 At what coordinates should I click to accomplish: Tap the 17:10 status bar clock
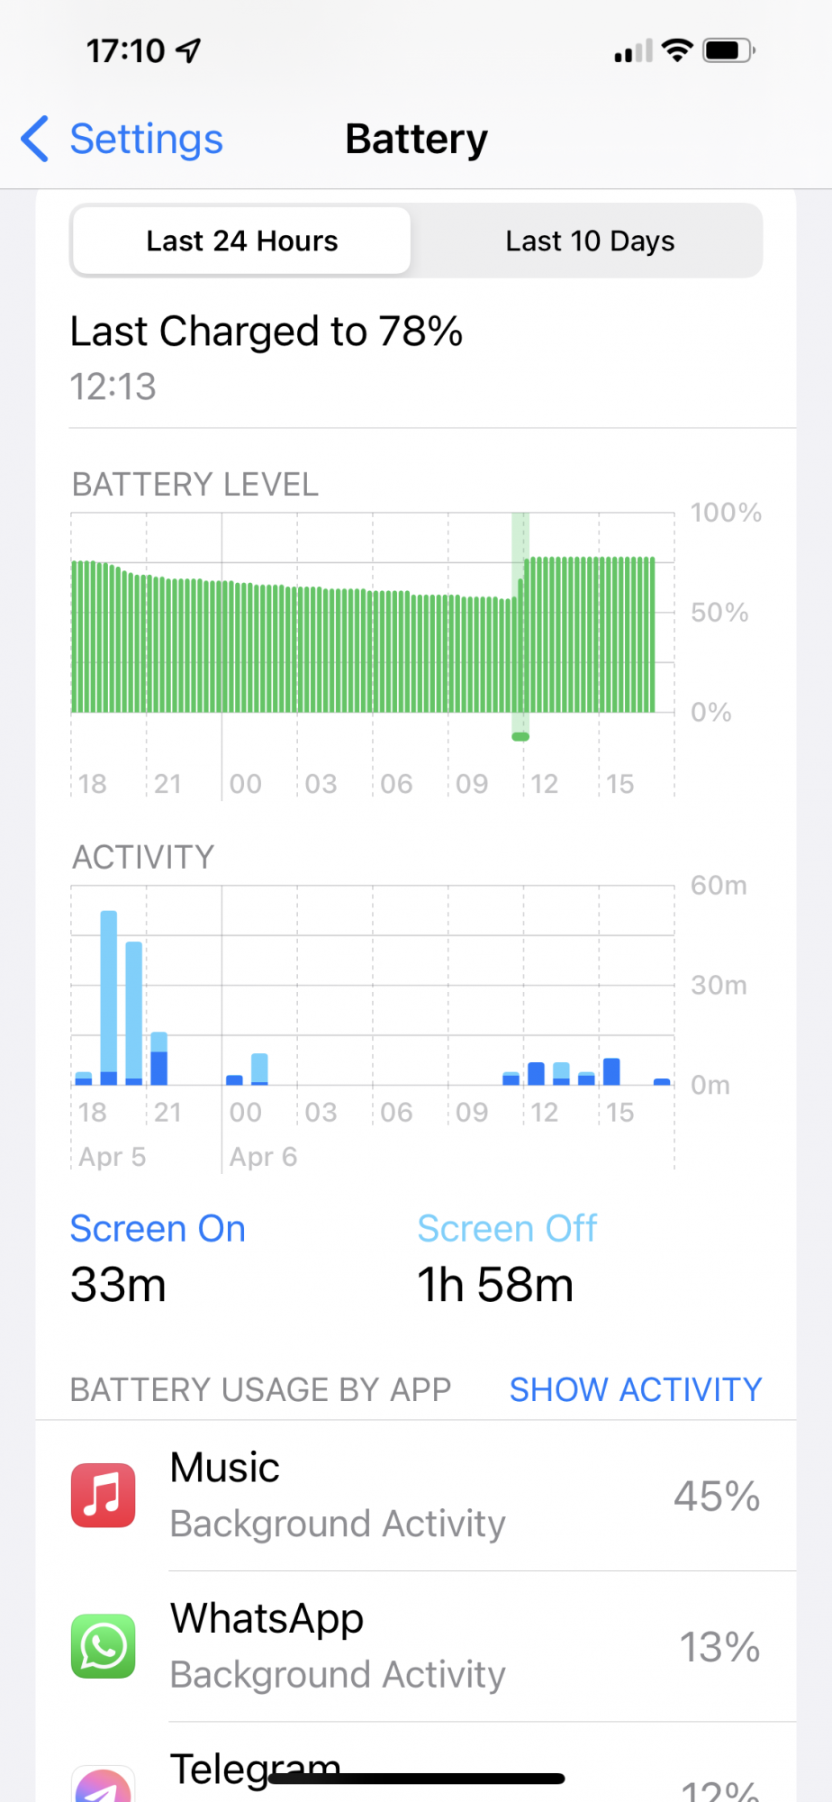(125, 51)
